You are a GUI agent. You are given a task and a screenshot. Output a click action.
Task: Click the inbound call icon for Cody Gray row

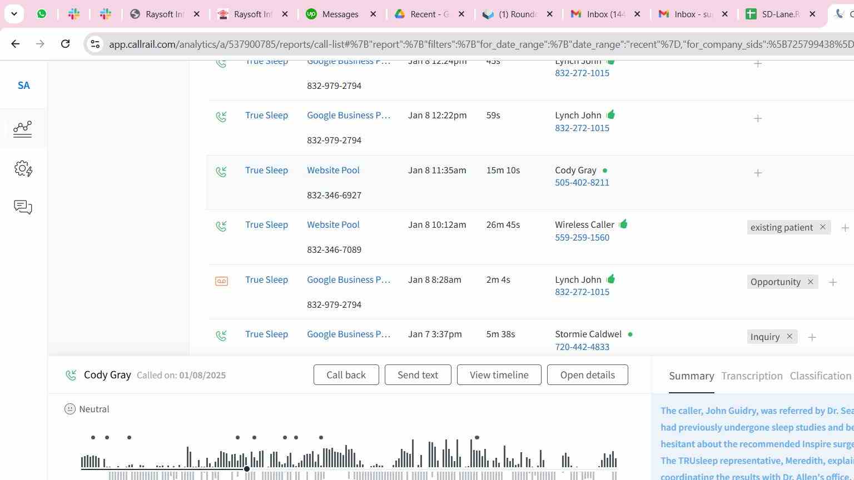[221, 172]
